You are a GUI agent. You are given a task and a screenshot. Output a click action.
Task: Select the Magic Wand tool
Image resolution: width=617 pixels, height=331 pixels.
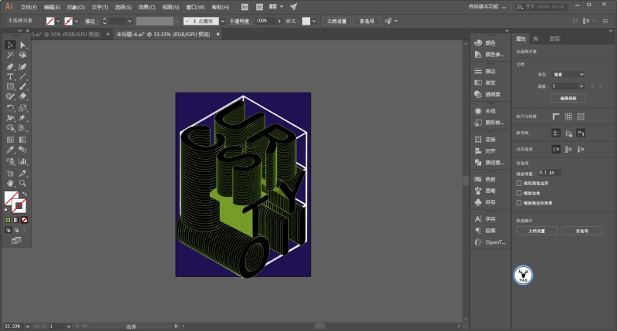click(x=10, y=55)
